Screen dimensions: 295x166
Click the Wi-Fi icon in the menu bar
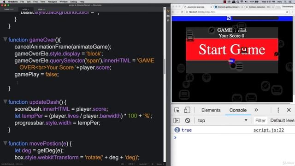coord(242,2)
